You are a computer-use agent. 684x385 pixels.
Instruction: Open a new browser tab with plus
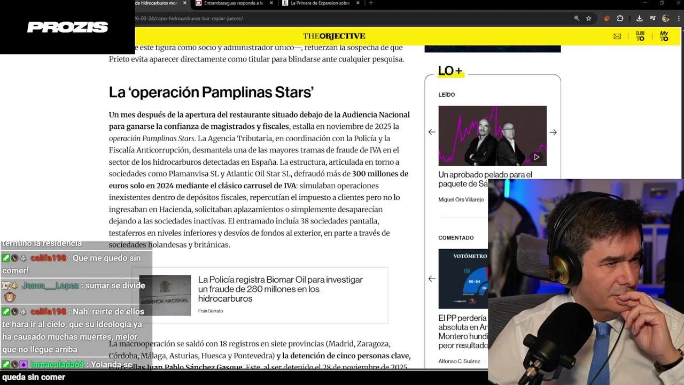point(371,3)
